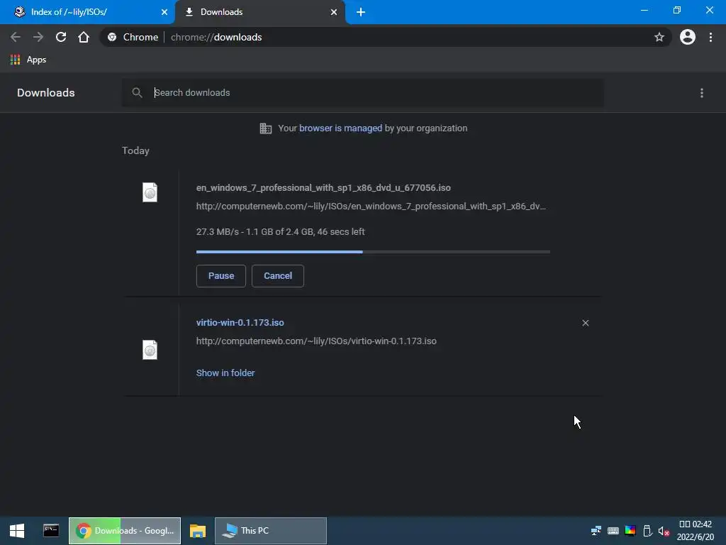Open the taskbar clock showing 02:42

[696, 531]
